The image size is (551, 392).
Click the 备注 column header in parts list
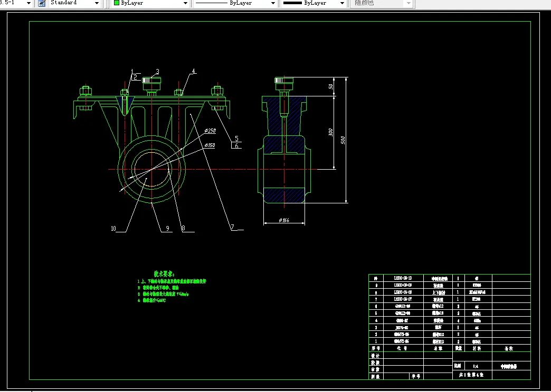(509, 348)
